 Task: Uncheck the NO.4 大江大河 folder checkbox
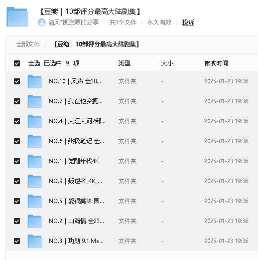[17, 121]
